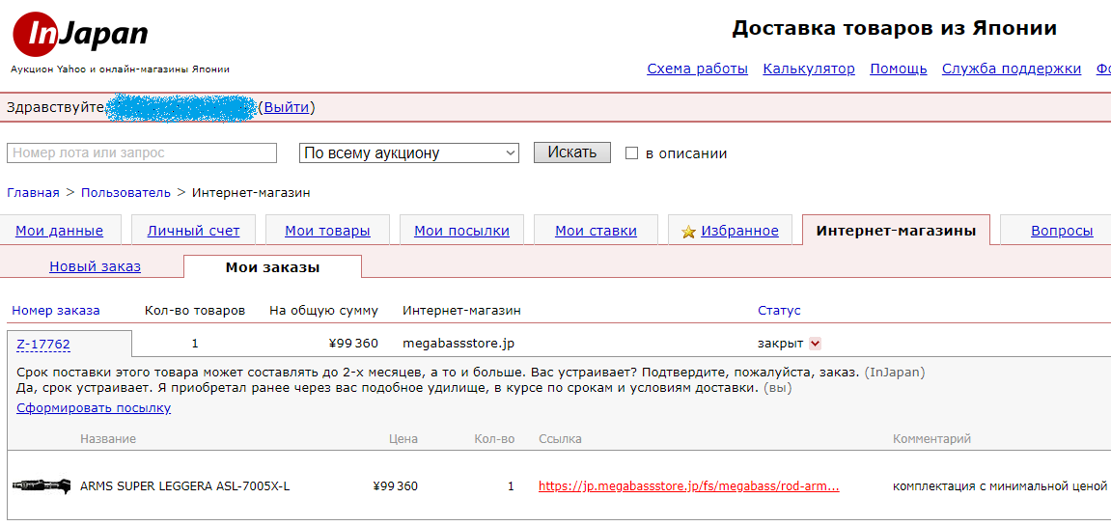Image resolution: width=1111 pixels, height=526 pixels.
Task: Click the Искать search button
Action: pos(571,152)
